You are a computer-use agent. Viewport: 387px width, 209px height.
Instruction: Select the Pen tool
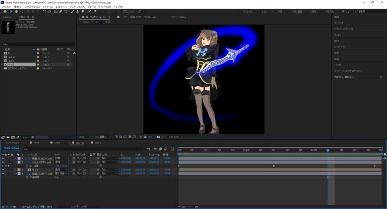coord(61,12)
